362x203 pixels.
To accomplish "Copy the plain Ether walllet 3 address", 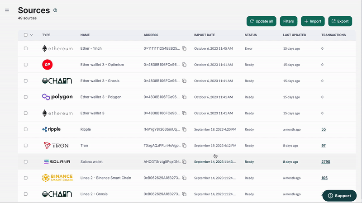I will 184,113.
